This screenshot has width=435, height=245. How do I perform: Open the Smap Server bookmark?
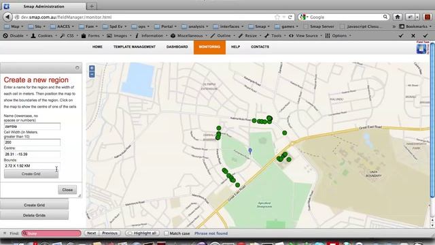[x=319, y=27]
